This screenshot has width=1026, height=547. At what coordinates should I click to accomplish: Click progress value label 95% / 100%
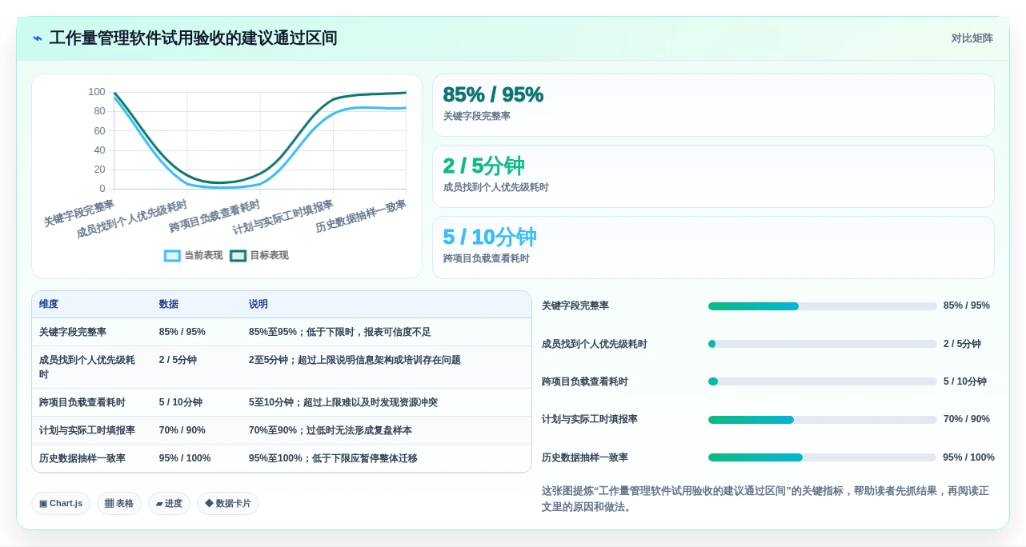point(968,457)
